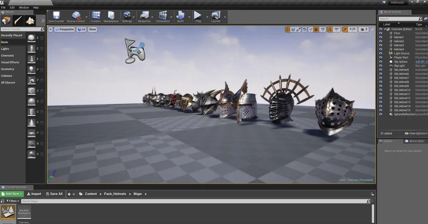Open the File menu
This screenshot has height=224, width=428.
[x=3, y=7]
